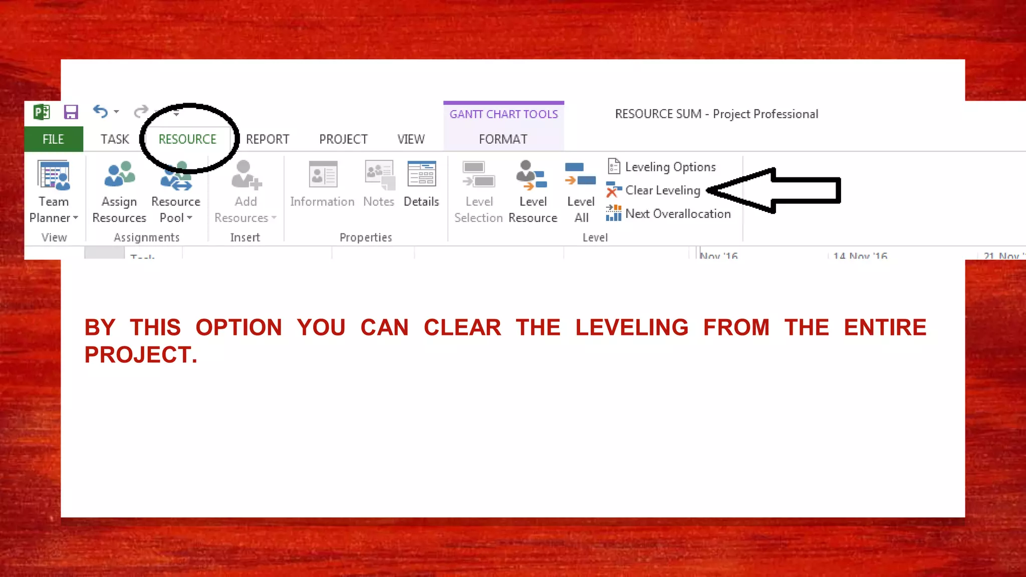
Task: Click the Level All icon
Action: [x=580, y=174]
